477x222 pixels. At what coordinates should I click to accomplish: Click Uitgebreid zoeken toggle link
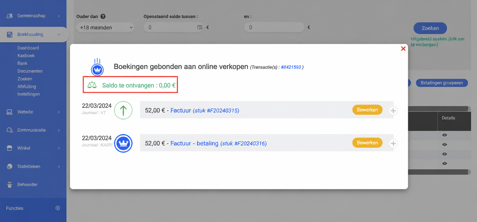coord(438,42)
